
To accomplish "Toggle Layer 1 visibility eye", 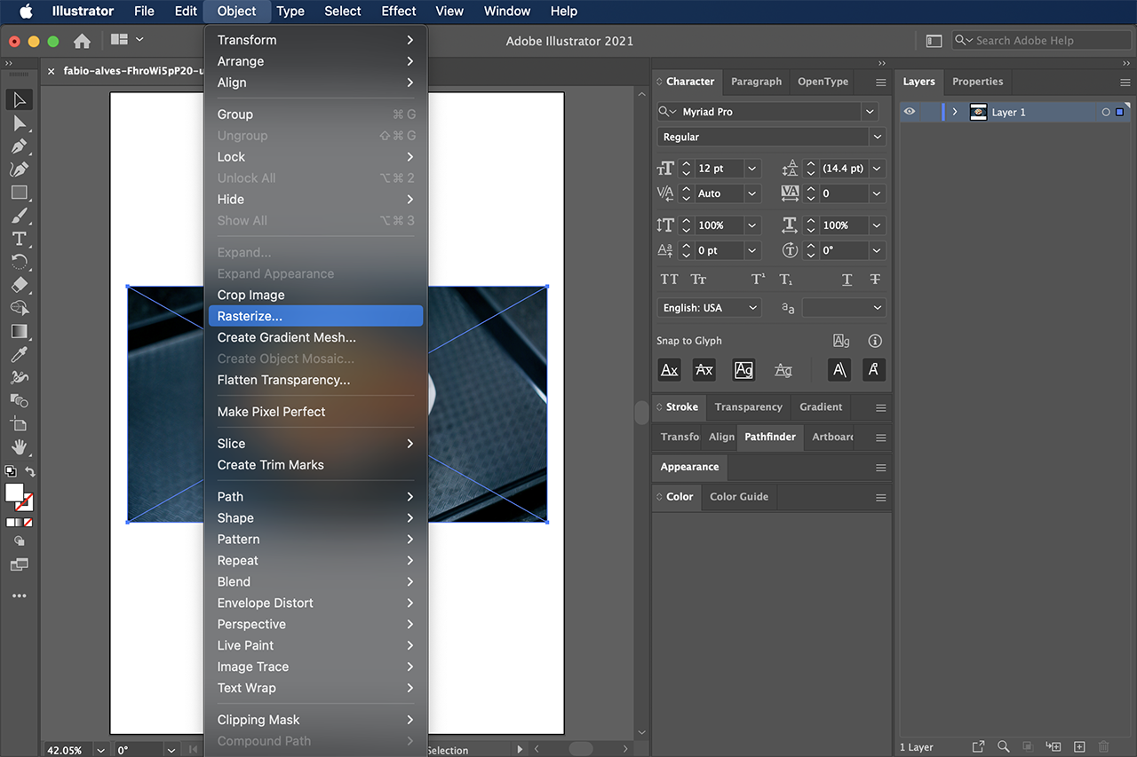I will click(909, 112).
